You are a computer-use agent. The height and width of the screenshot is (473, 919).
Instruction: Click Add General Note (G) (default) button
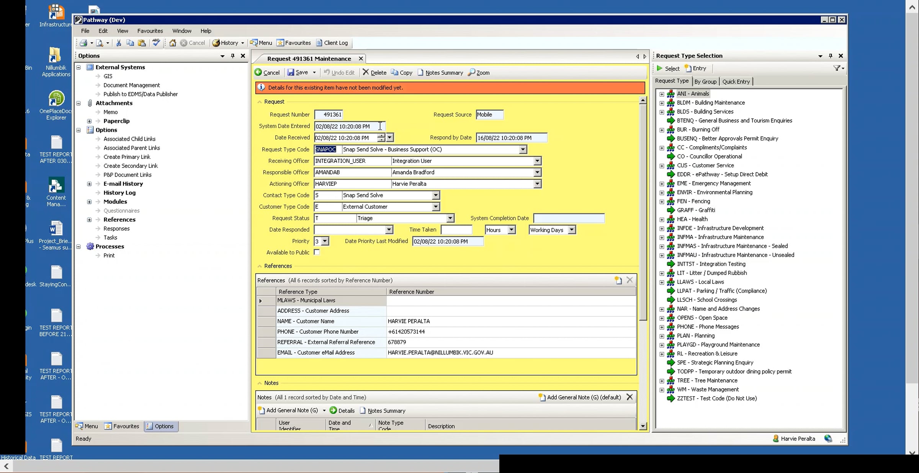coord(580,398)
